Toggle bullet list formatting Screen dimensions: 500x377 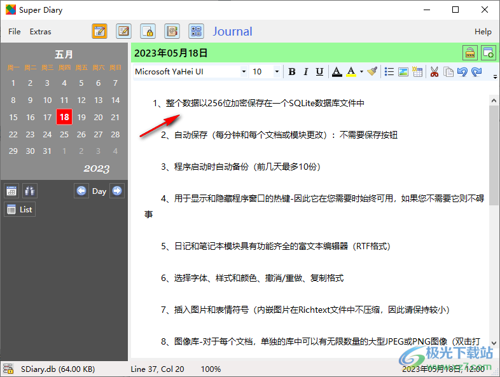pos(389,72)
